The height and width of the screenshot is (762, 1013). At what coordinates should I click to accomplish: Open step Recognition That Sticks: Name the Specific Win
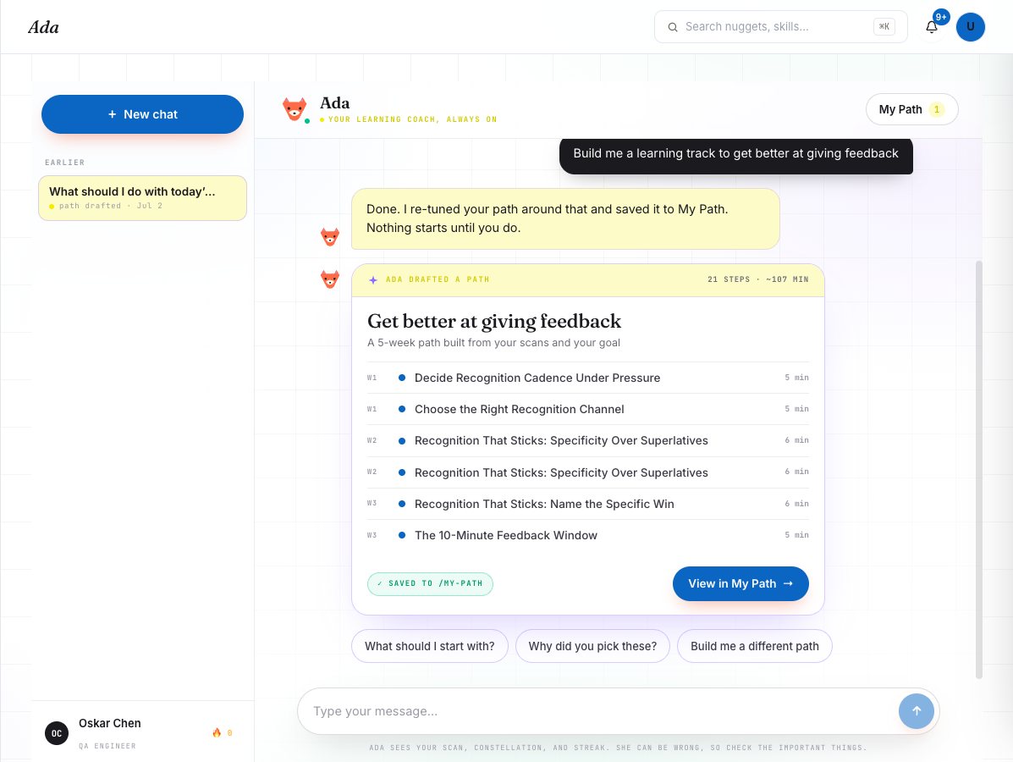[588, 504]
